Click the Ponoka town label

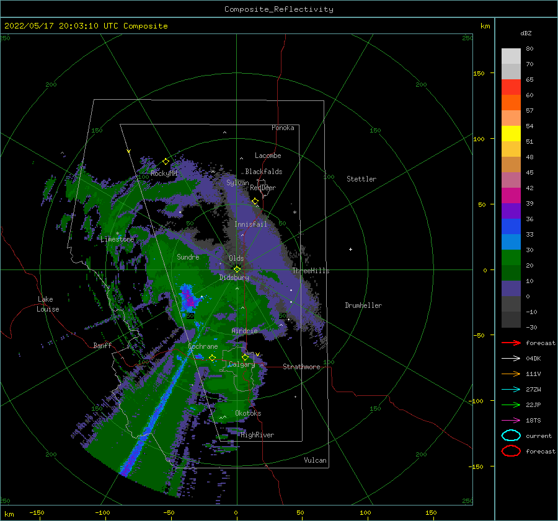click(283, 128)
